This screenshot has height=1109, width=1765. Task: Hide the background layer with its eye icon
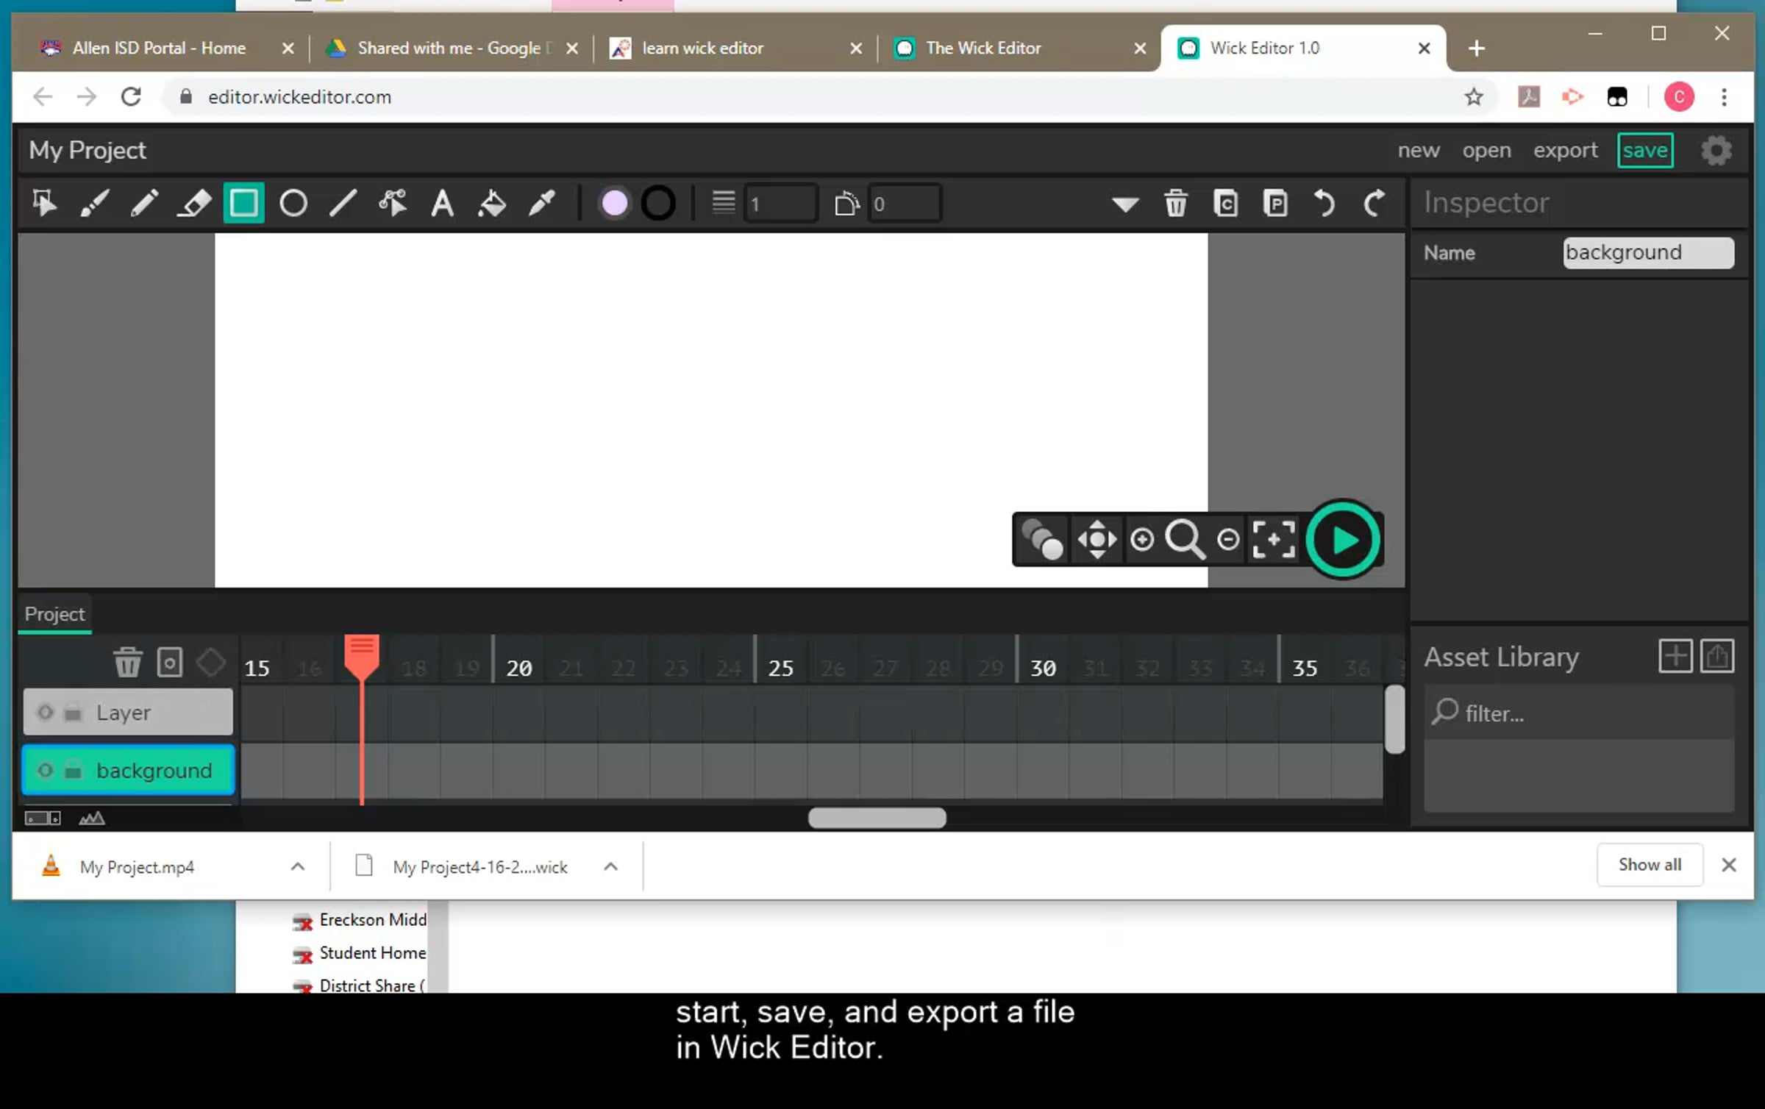(x=45, y=771)
